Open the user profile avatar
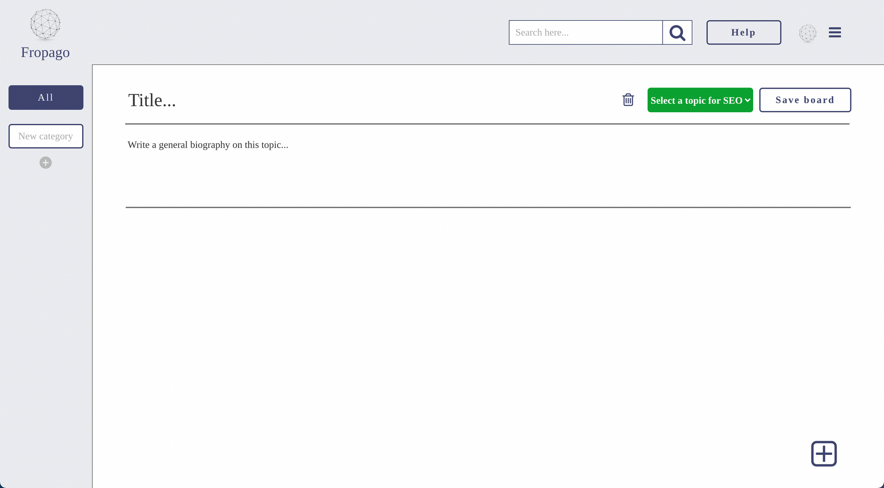Image resolution: width=884 pixels, height=488 pixels. 808,33
